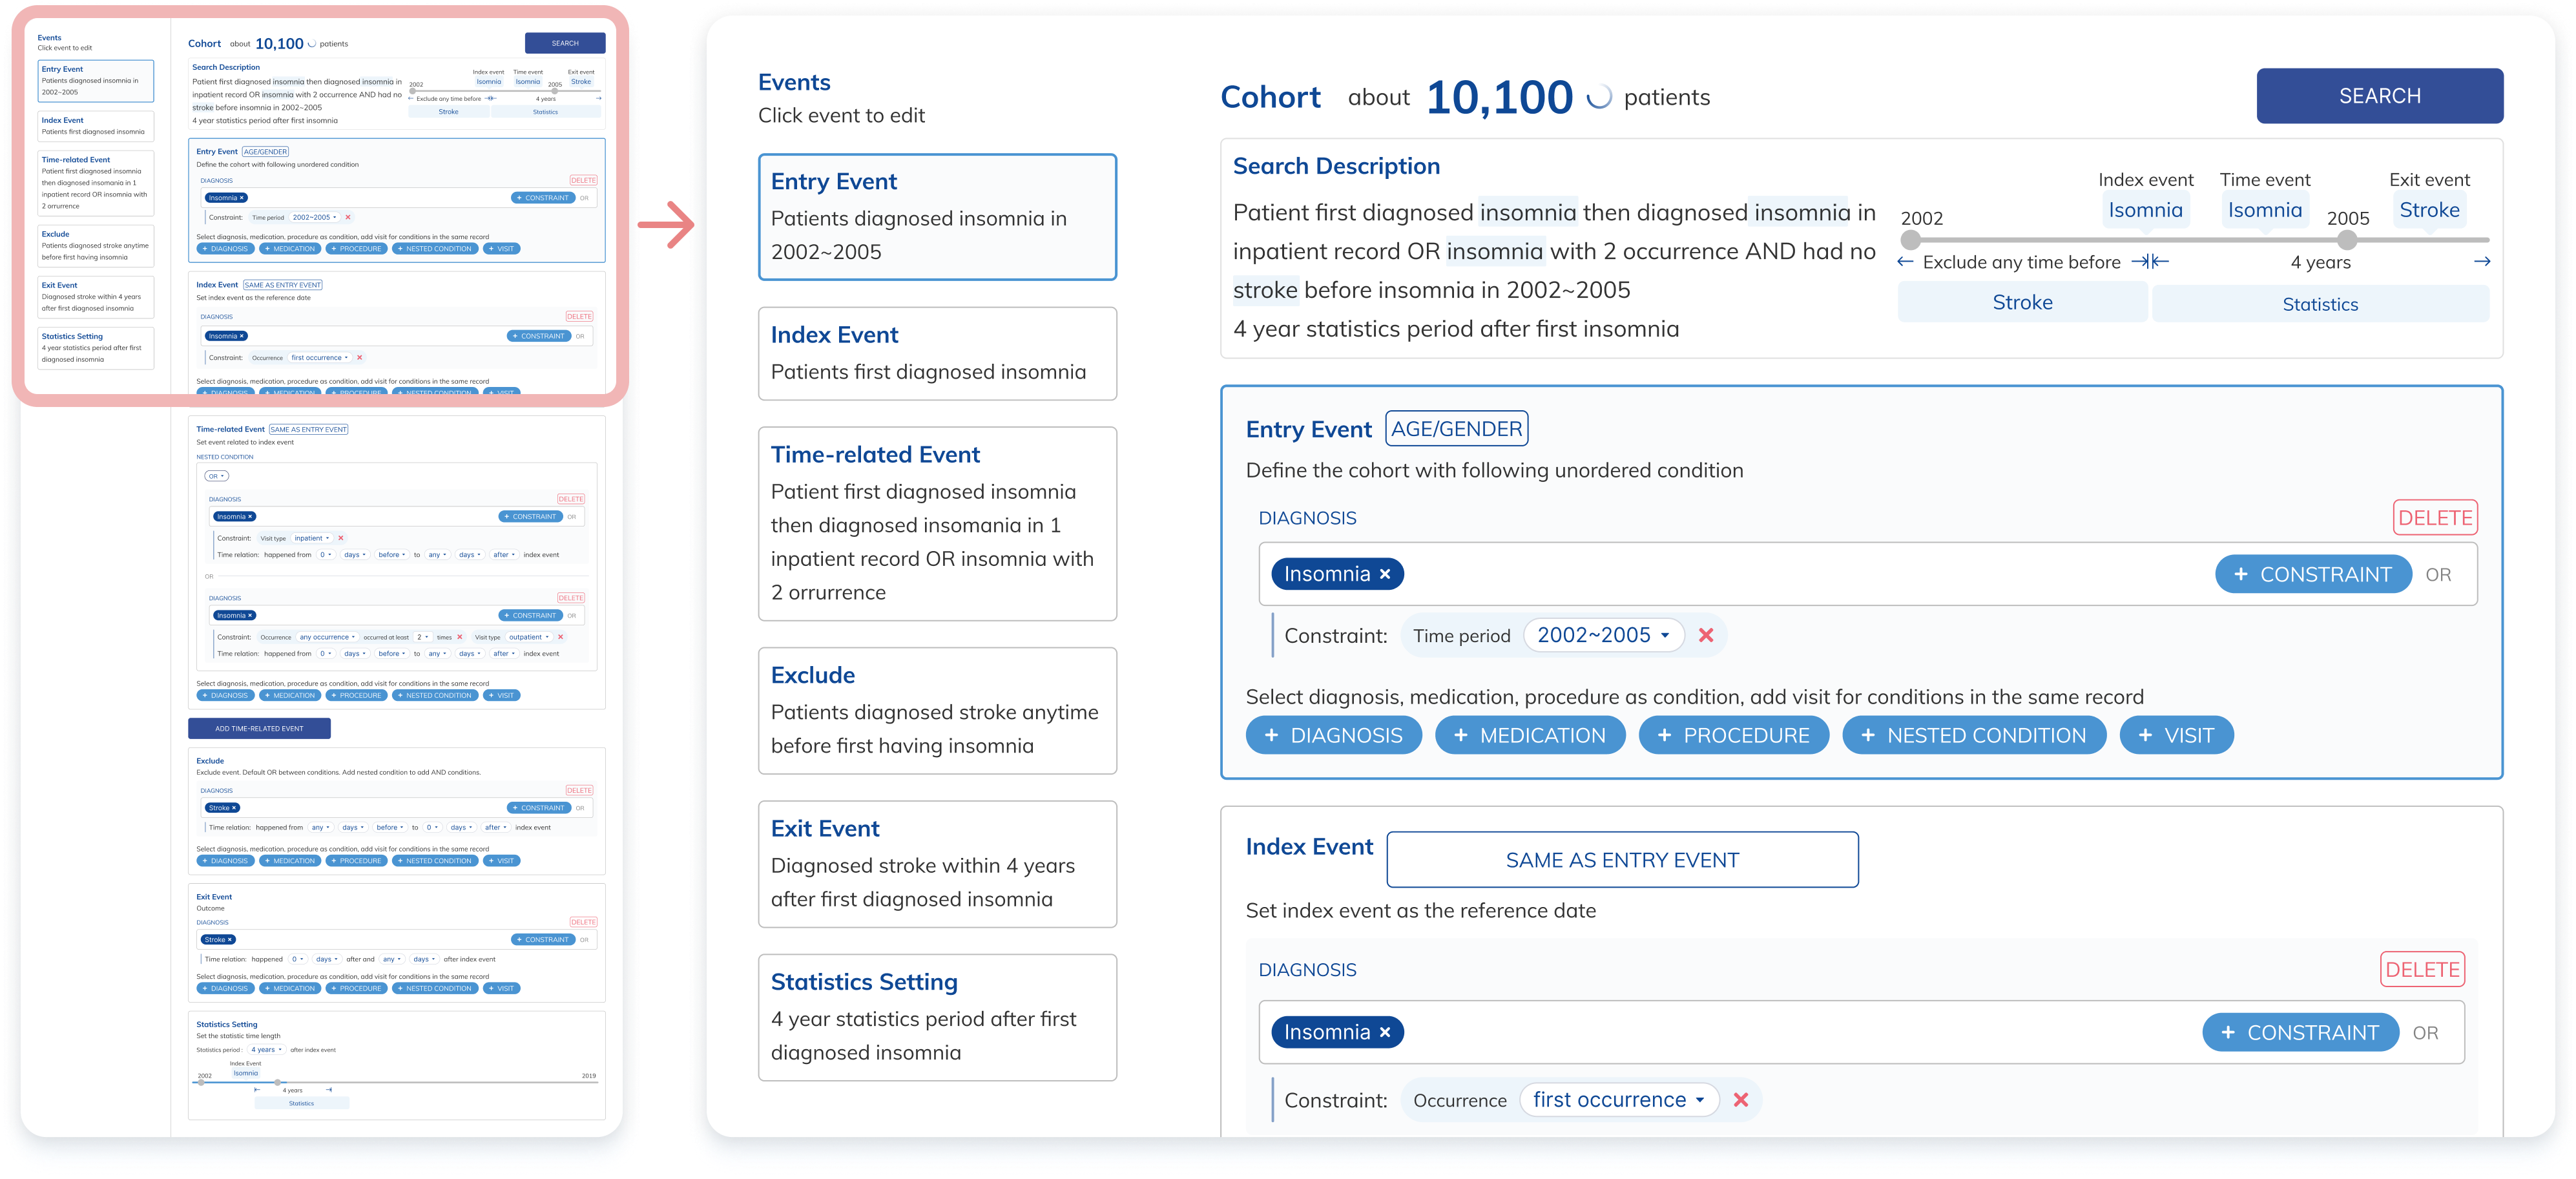Click the 2005 handle on the timeline slider
Screen dimensions: 2576x1179
coord(2346,240)
